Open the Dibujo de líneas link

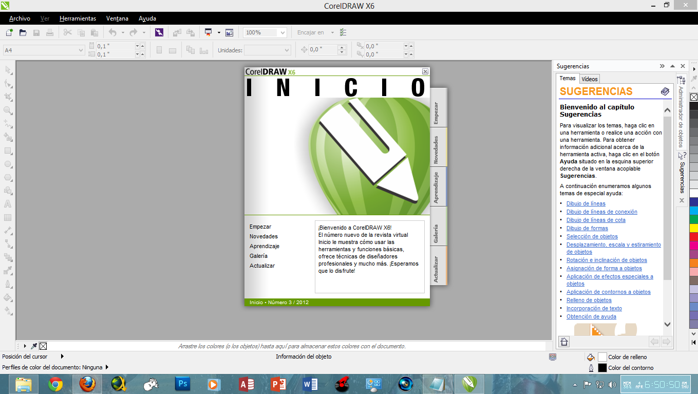pos(586,203)
